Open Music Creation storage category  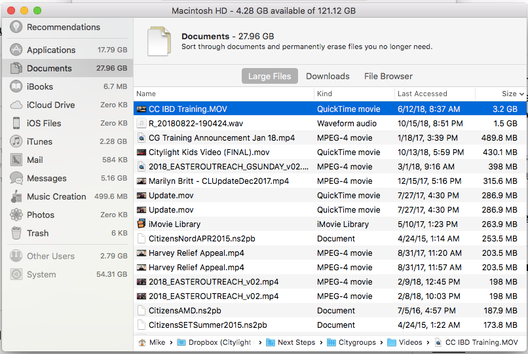click(56, 196)
